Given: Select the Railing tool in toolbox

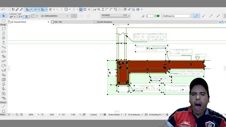Looking at the screenshot, I should pyautogui.click(x=4, y=61).
